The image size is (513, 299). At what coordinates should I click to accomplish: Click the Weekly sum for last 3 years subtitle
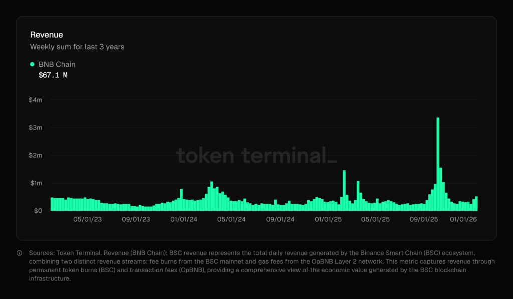(x=77, y=47)
